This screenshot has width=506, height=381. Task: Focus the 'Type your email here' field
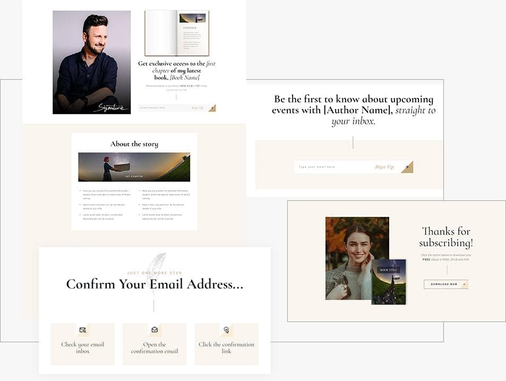click(331, 167)
